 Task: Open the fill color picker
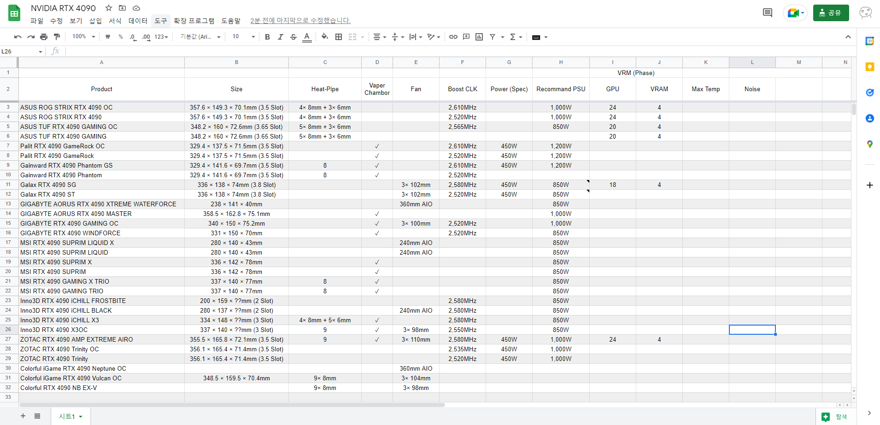pyautogui.click(x=325, y=37)
